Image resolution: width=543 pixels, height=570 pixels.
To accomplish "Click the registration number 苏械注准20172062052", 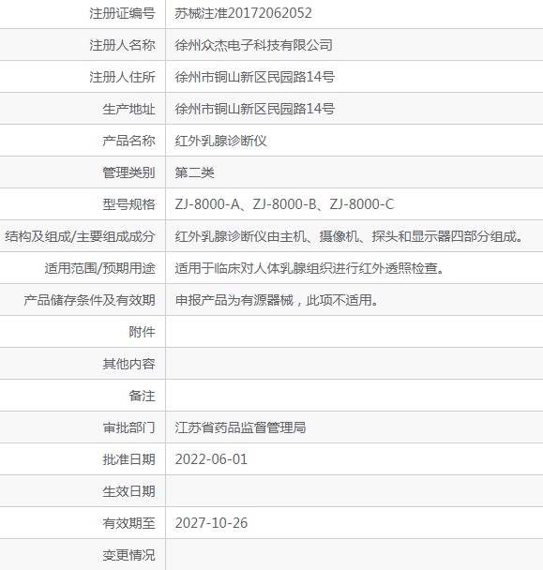I will coord(243,13).
